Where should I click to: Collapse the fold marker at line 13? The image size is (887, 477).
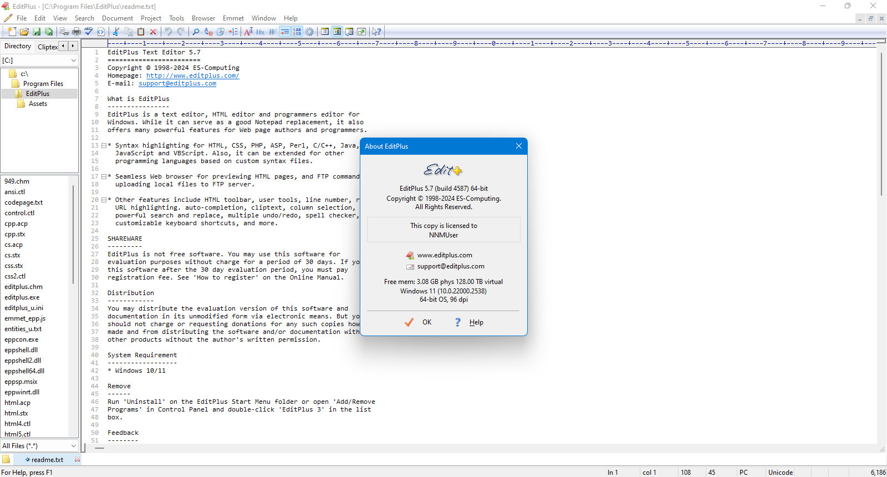click(x=104, y=145)
